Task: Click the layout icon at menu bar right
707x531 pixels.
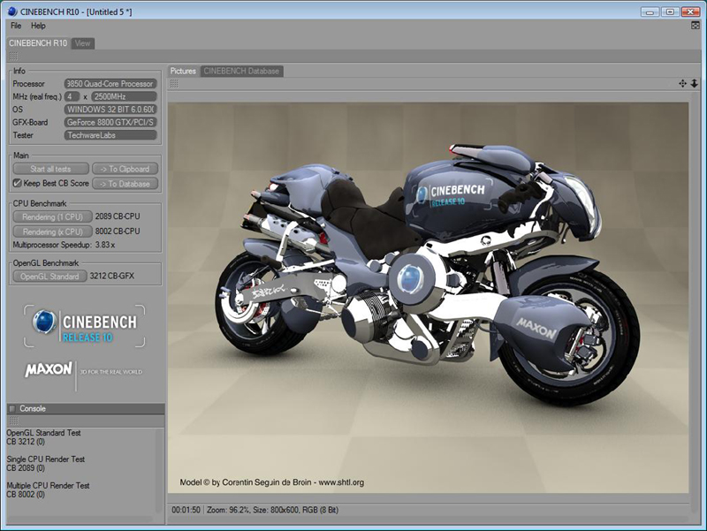Action: 696,26
